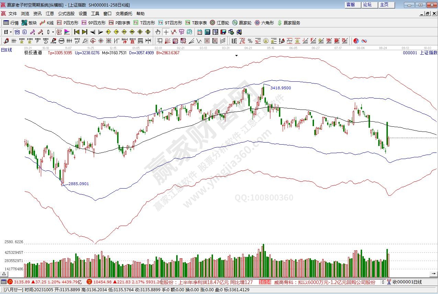This screenshot has width=438, height=294.
Task: Expand the 日 period dropdown arrow
Action: [11, 32]
